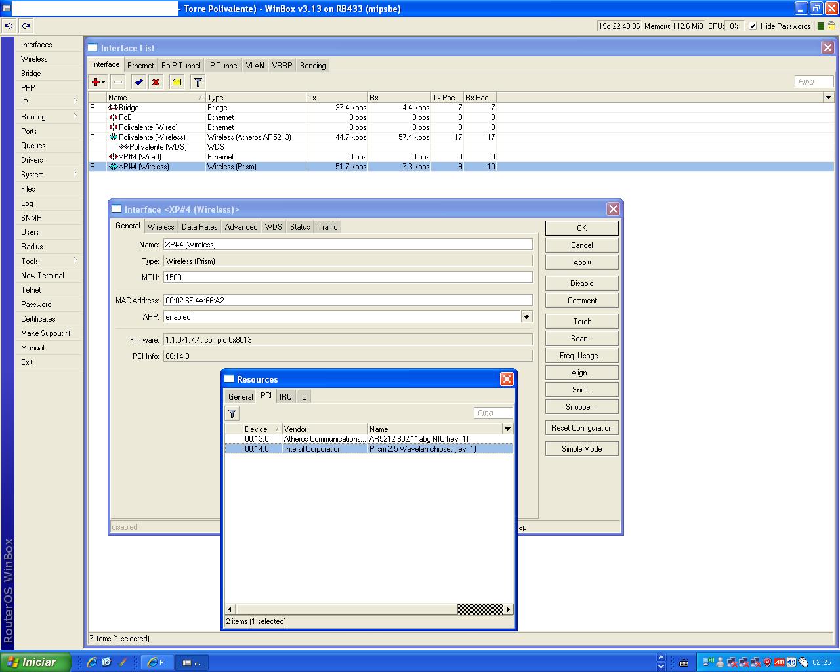Screen dimensions: 840x672
Task: Switch to the EoIP Tunnel tab
Action: click(x=181, y=66)
